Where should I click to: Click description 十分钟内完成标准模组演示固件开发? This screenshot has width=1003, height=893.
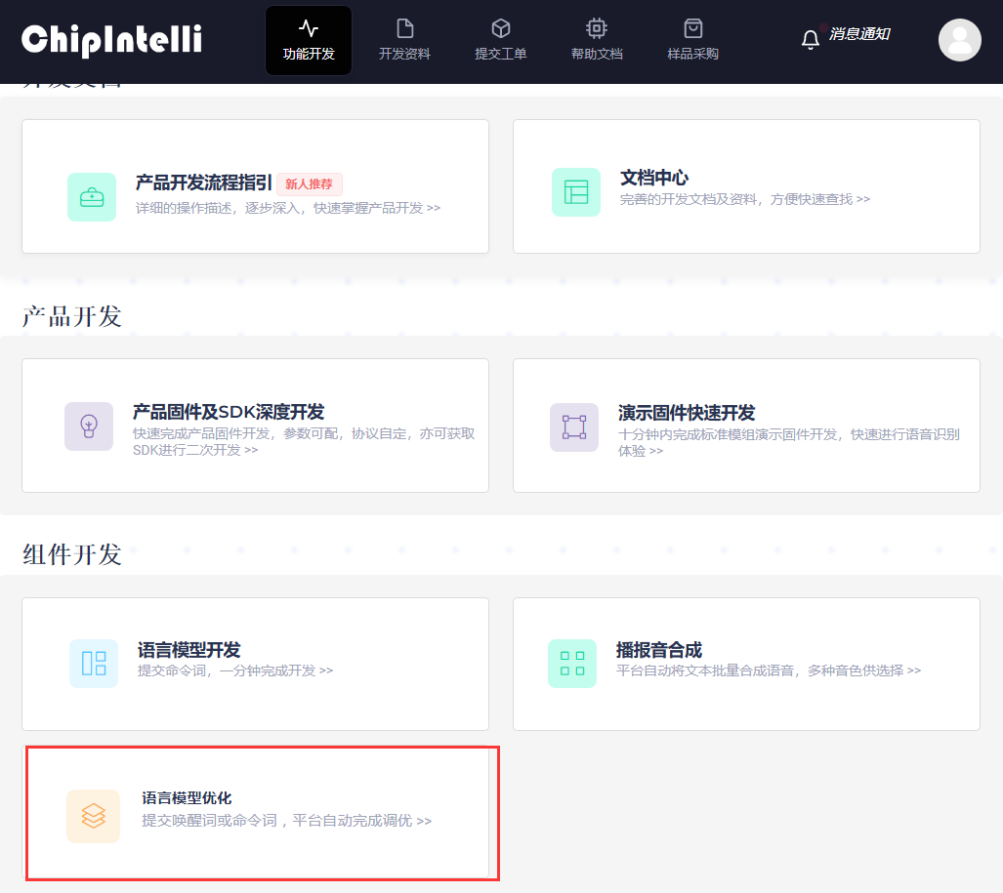(x=789, y=442)
